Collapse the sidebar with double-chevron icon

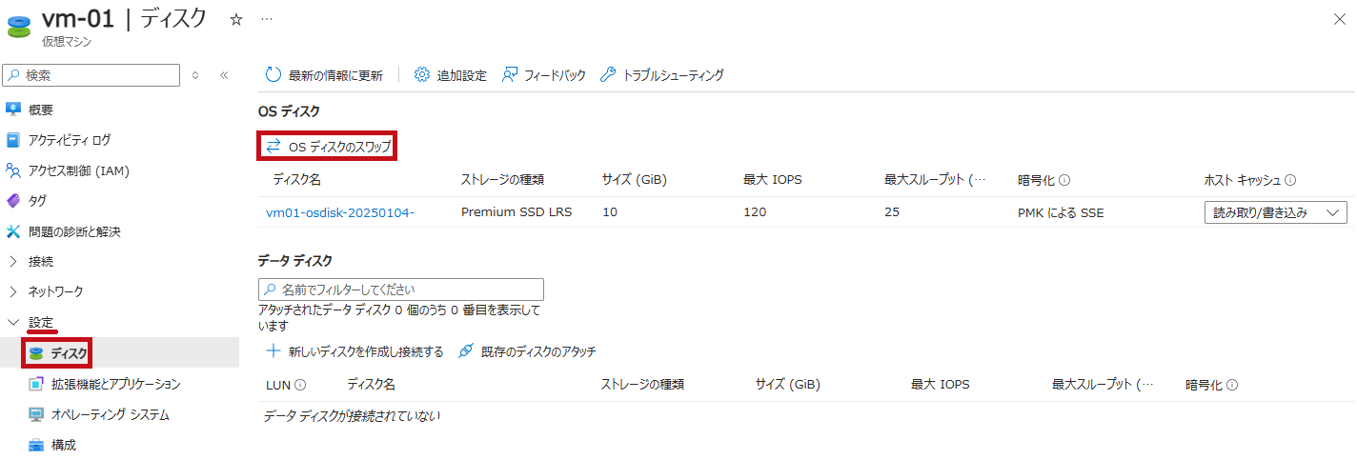[224, 75]
